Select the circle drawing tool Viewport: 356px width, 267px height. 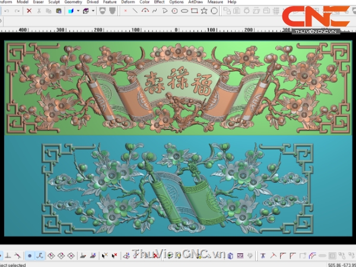[x=174, y=11]
